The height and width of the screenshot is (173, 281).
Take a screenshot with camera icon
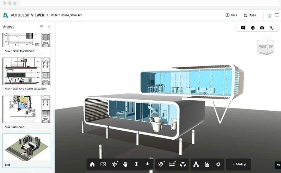(262, 28)
